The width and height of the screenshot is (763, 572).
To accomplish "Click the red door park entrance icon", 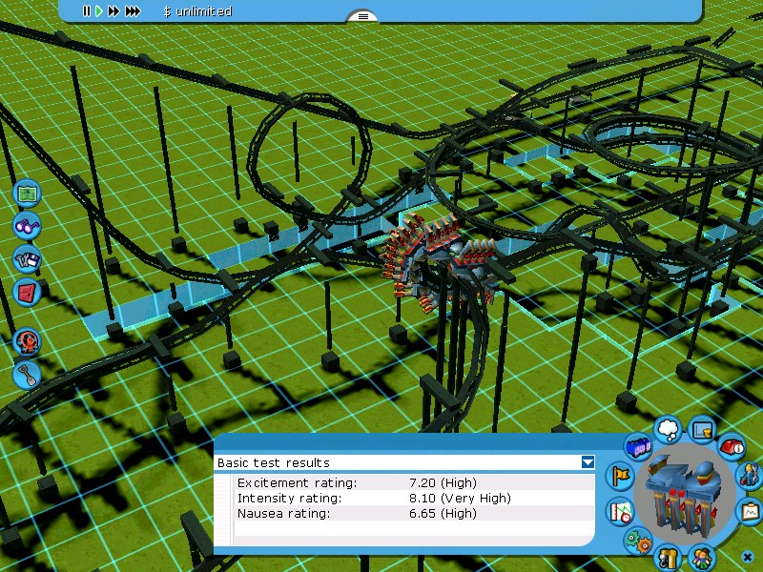I will pyautogui.click(x=28, y=292).
